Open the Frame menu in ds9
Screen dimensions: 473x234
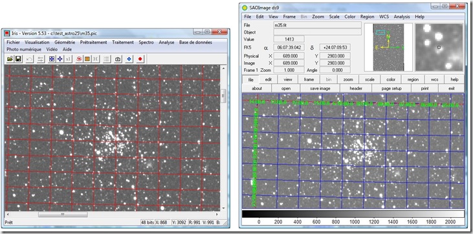point(290,17)
